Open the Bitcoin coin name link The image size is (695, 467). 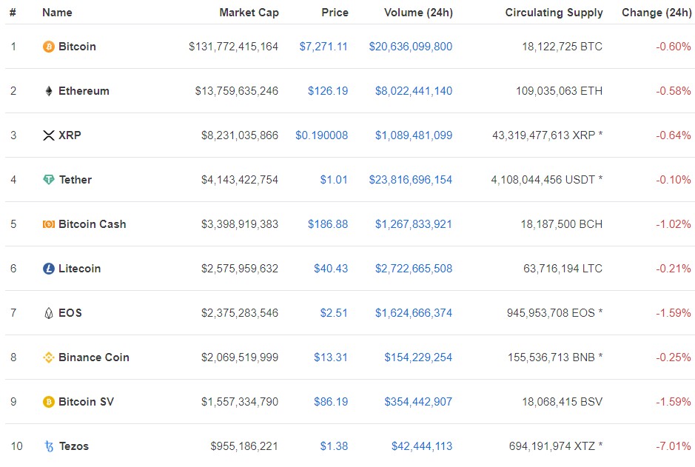77,47
